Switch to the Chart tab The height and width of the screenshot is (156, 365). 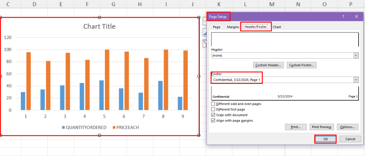click(277, 27)
